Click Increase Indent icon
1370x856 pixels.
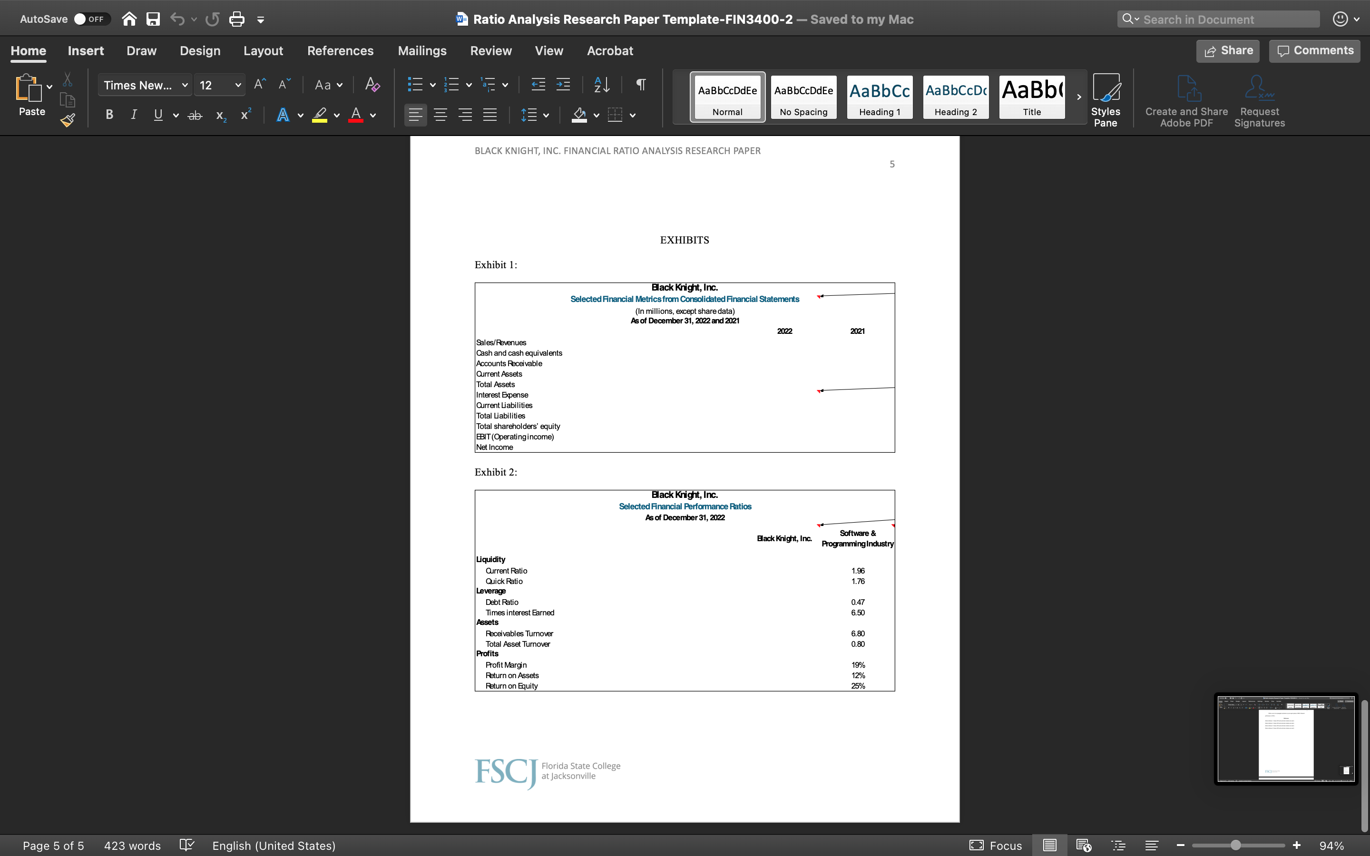(563, 85)
